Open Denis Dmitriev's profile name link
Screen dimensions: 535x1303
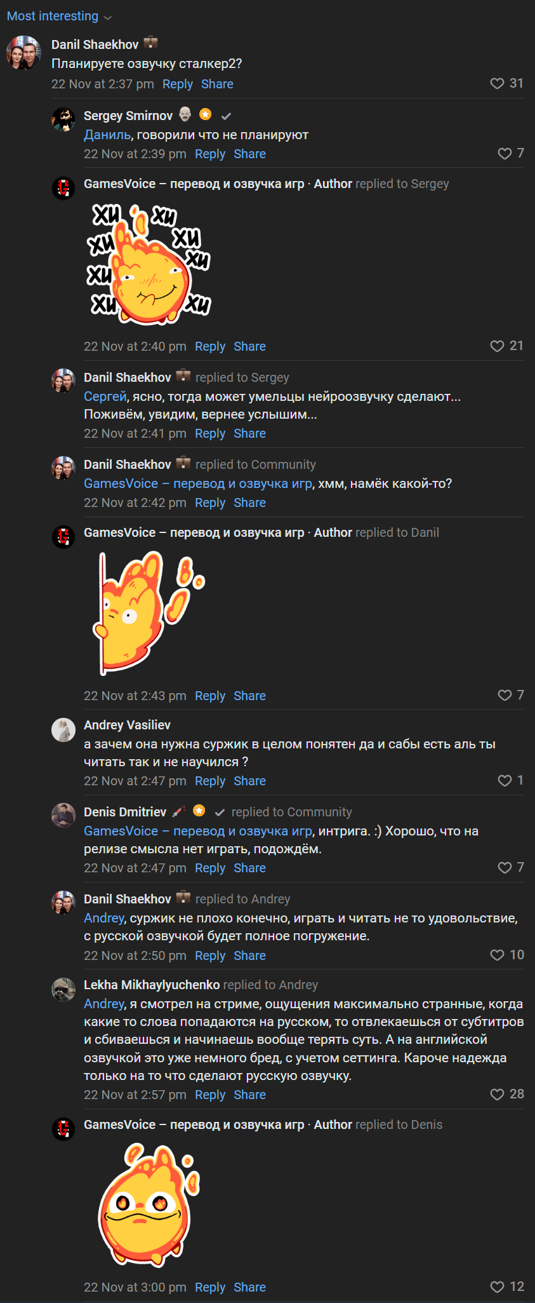coord(125,812)
